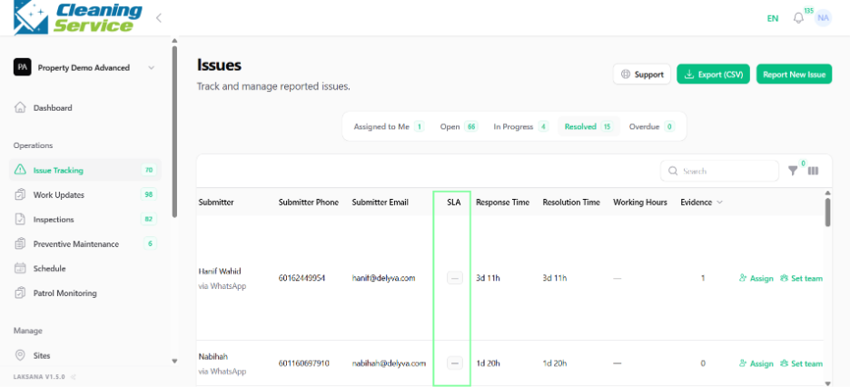Open the filter funnel icon
Image resolution: width=850 pixels, height=387 pixels.
[x=793, y=171]
